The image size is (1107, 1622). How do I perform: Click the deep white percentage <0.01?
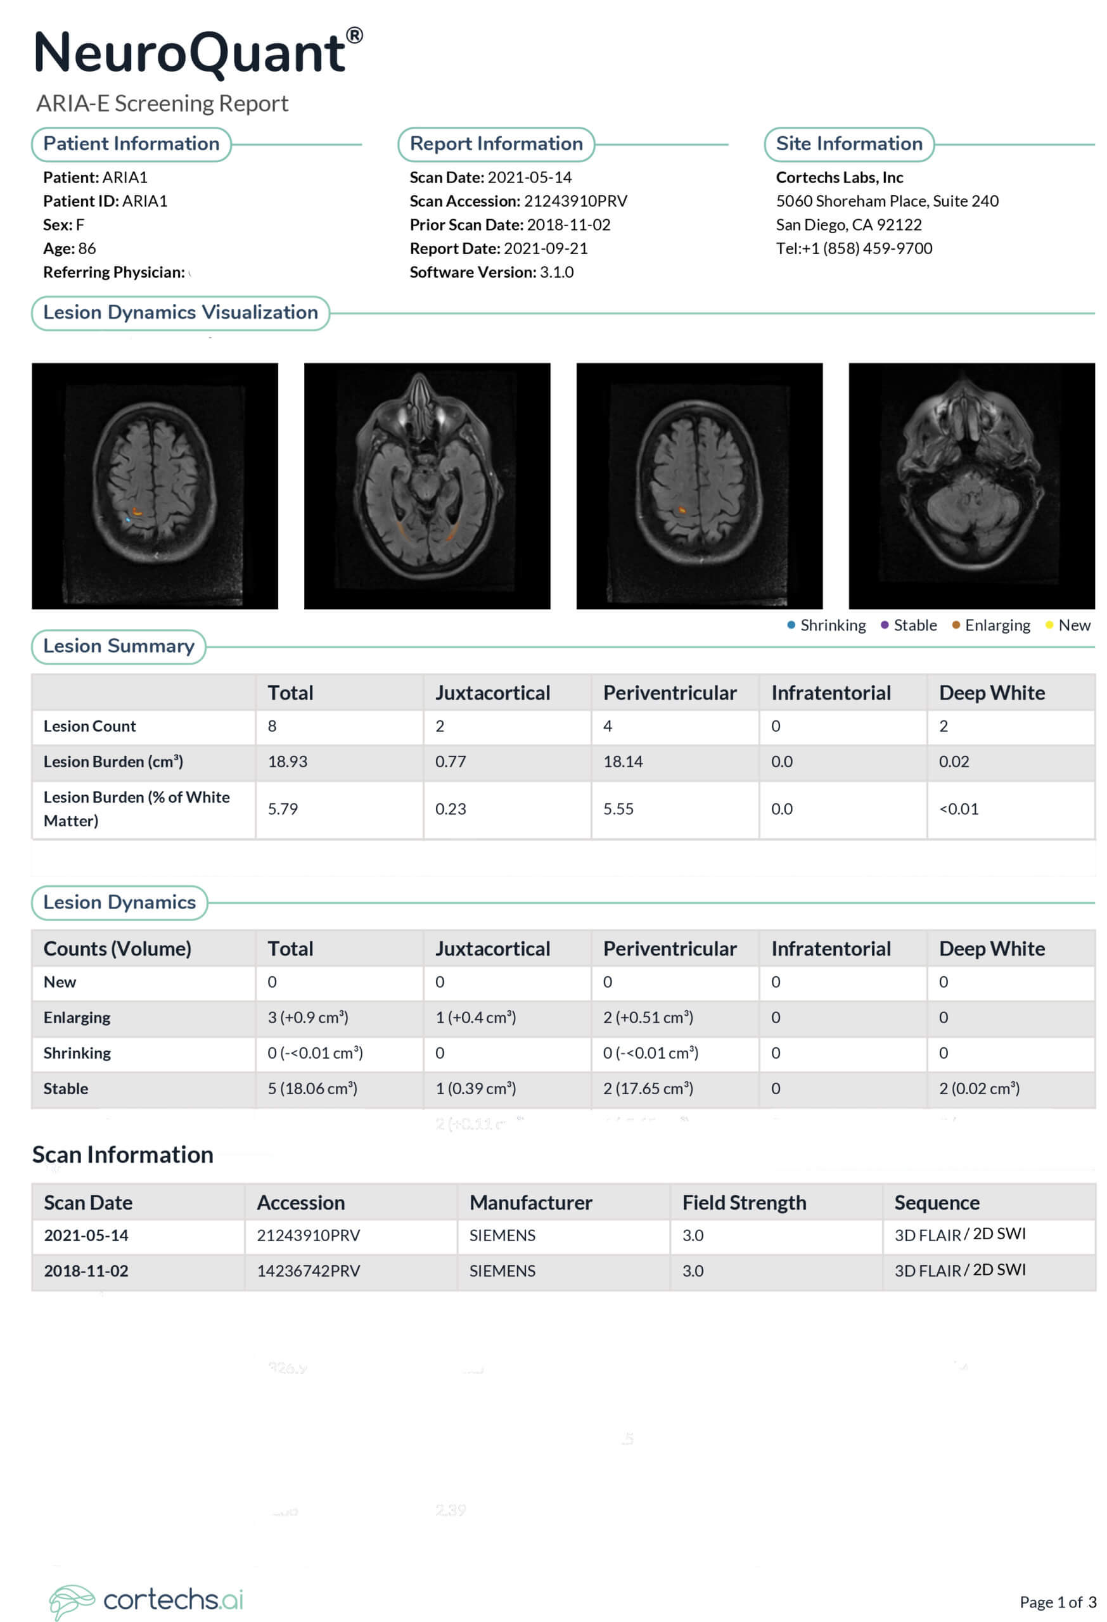(x=959, y=810)
